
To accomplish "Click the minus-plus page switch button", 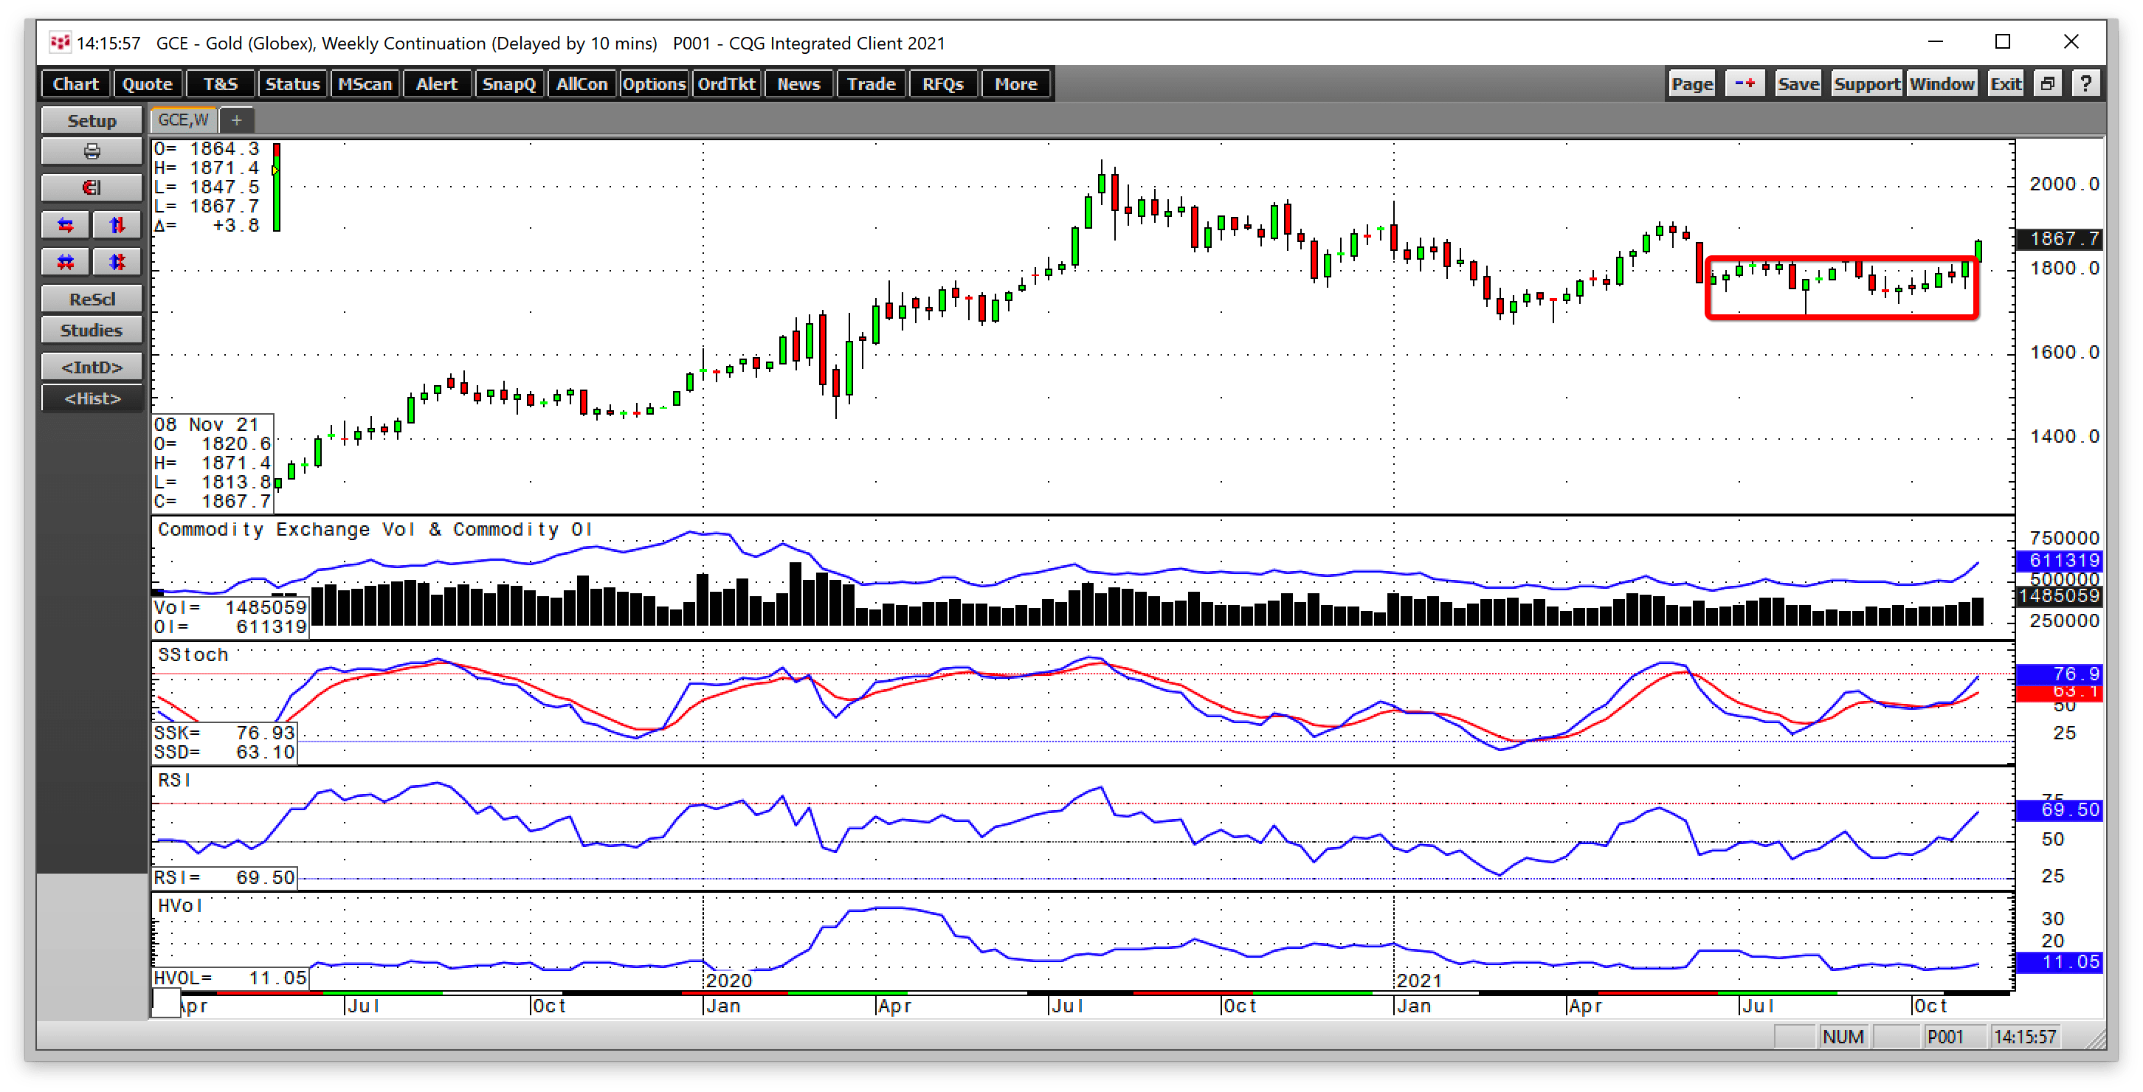I will [x=1745, y=84].
